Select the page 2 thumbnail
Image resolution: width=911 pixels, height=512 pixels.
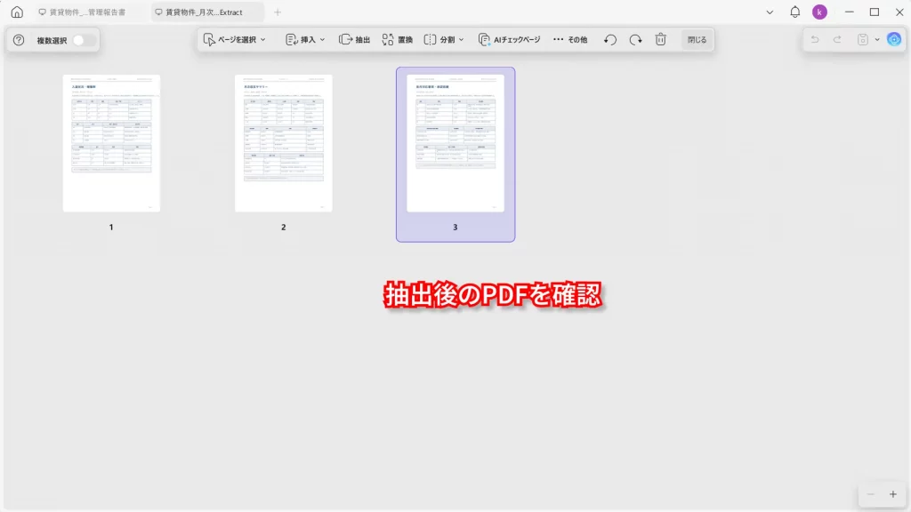pos(284,143)
